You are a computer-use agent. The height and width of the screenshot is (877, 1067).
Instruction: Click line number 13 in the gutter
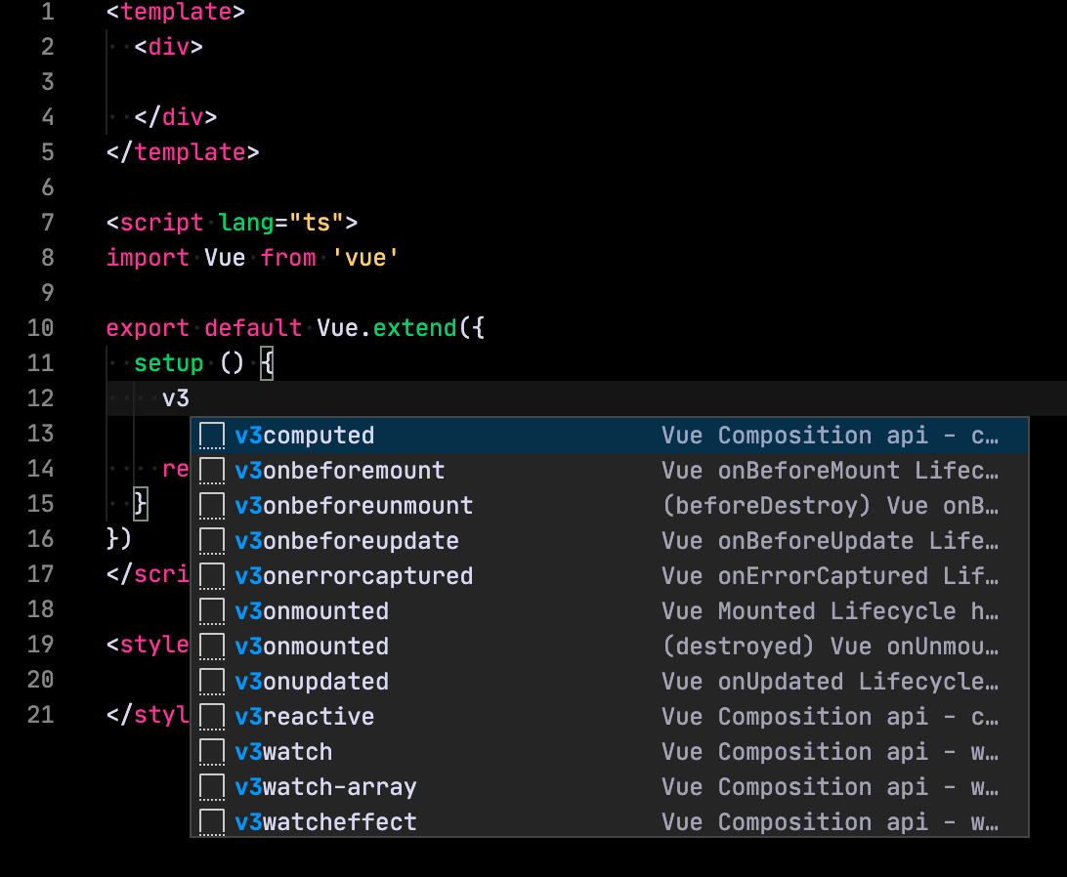tap(41, 434)
